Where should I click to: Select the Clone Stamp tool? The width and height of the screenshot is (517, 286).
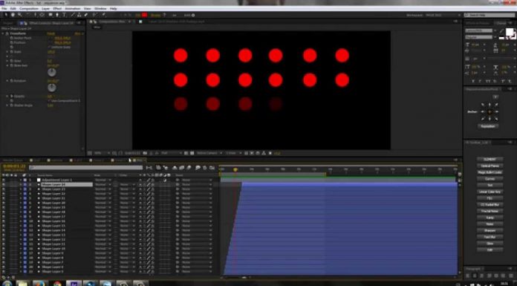click(79, 15)
